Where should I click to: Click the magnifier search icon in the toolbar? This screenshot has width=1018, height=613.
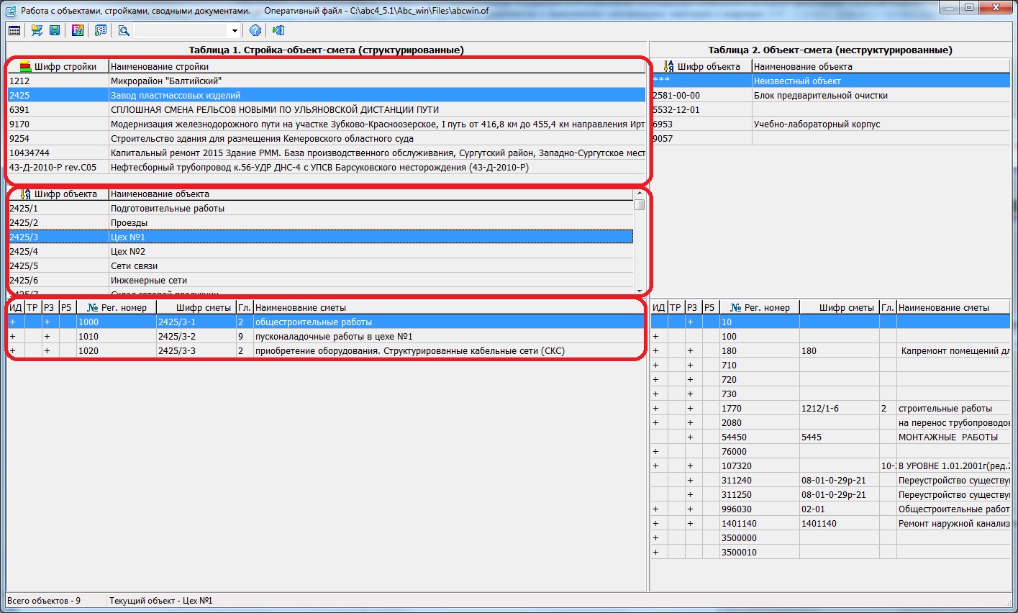(x=124, y=30)
